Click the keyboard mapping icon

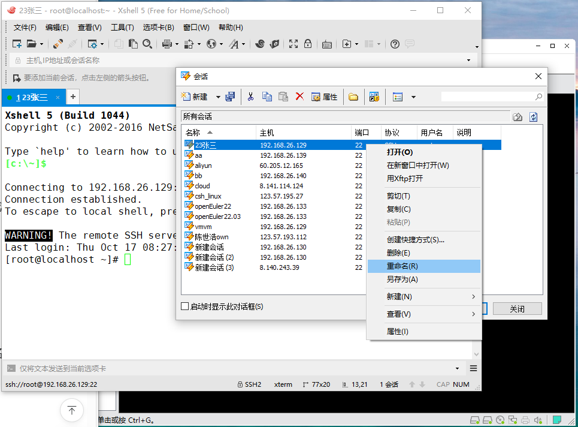[327, 44]
